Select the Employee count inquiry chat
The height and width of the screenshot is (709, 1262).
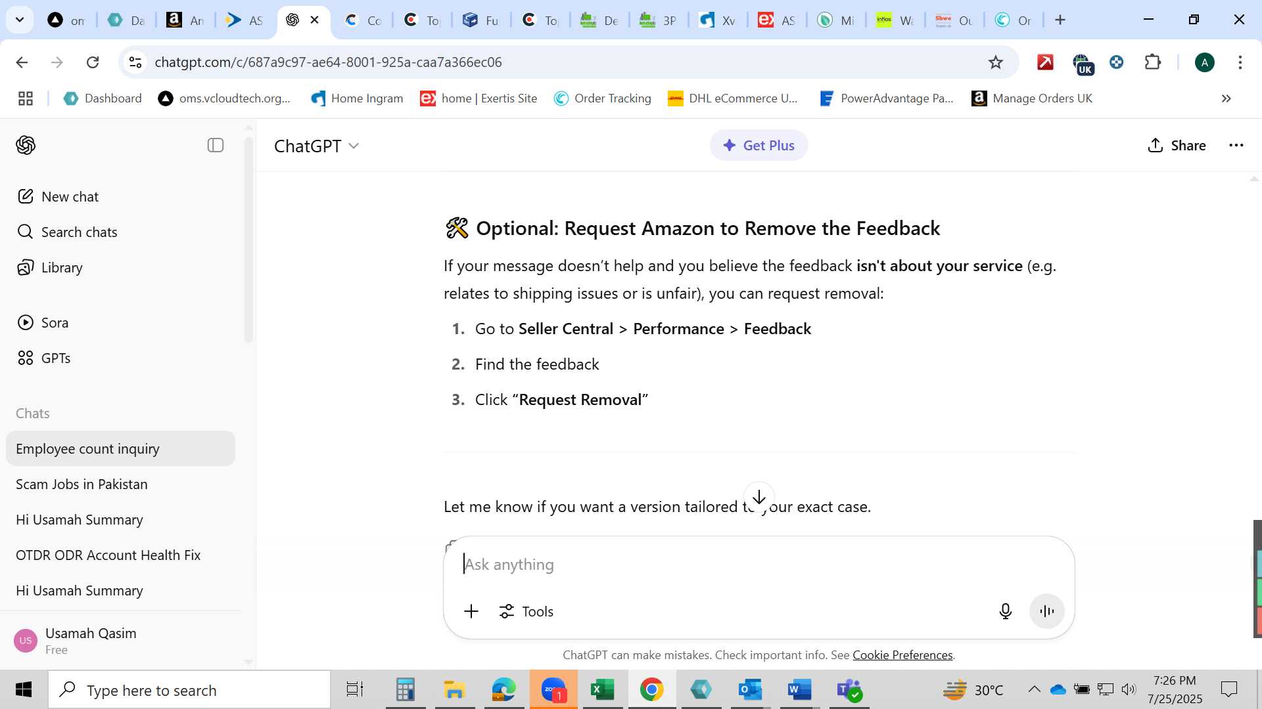[121, 448]
